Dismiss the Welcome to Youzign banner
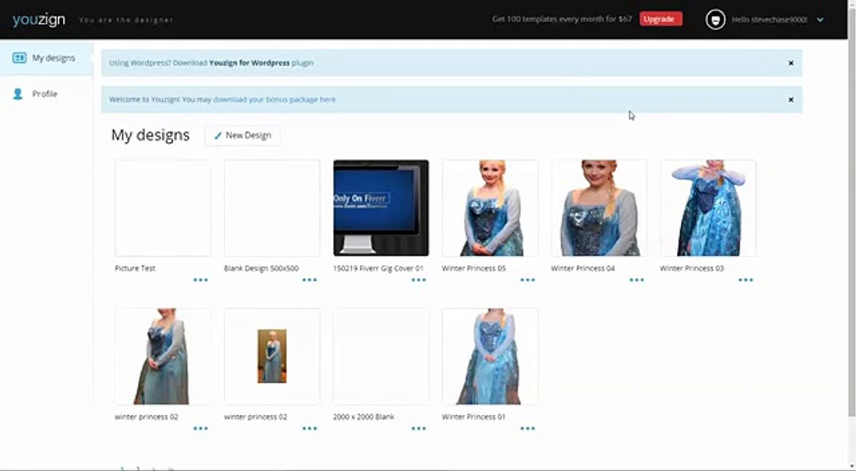The height and width of the screenshot is (471, 856). 791,100
